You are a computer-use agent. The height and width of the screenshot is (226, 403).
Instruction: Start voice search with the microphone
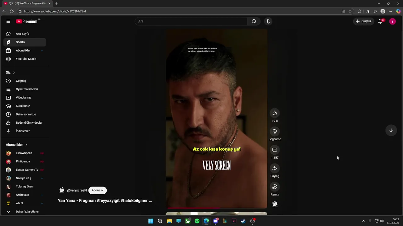[x=268, y=21]
